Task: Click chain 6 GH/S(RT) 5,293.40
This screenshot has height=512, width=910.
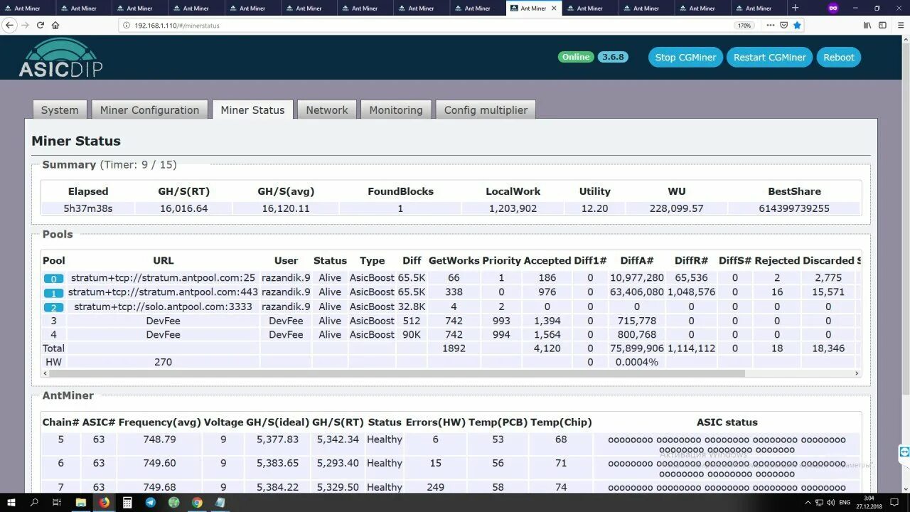Action: [x=338, y=463]
